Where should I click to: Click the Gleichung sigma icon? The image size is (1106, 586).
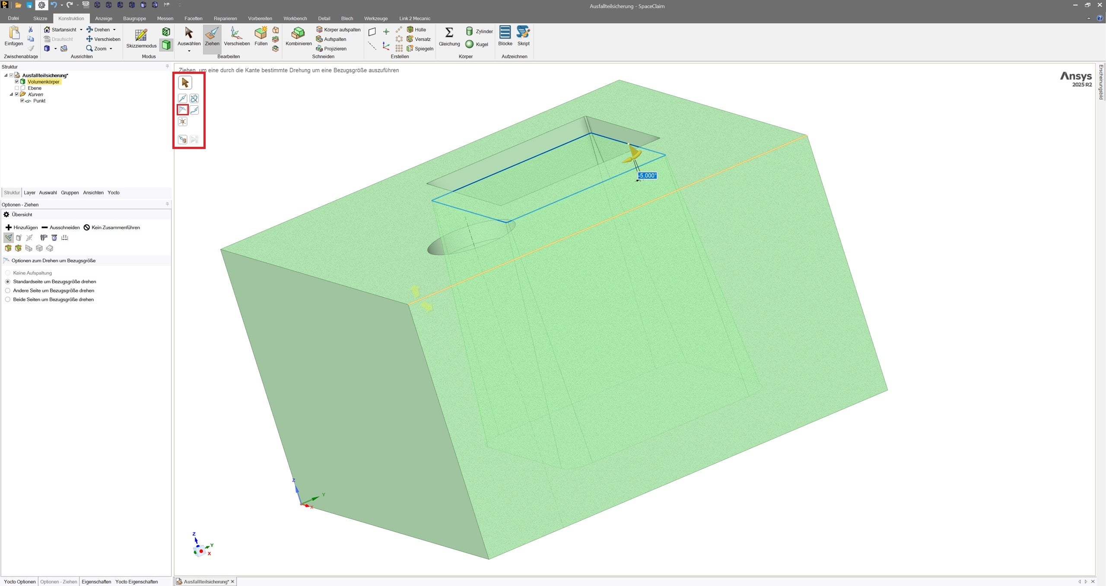pos(449,33)
